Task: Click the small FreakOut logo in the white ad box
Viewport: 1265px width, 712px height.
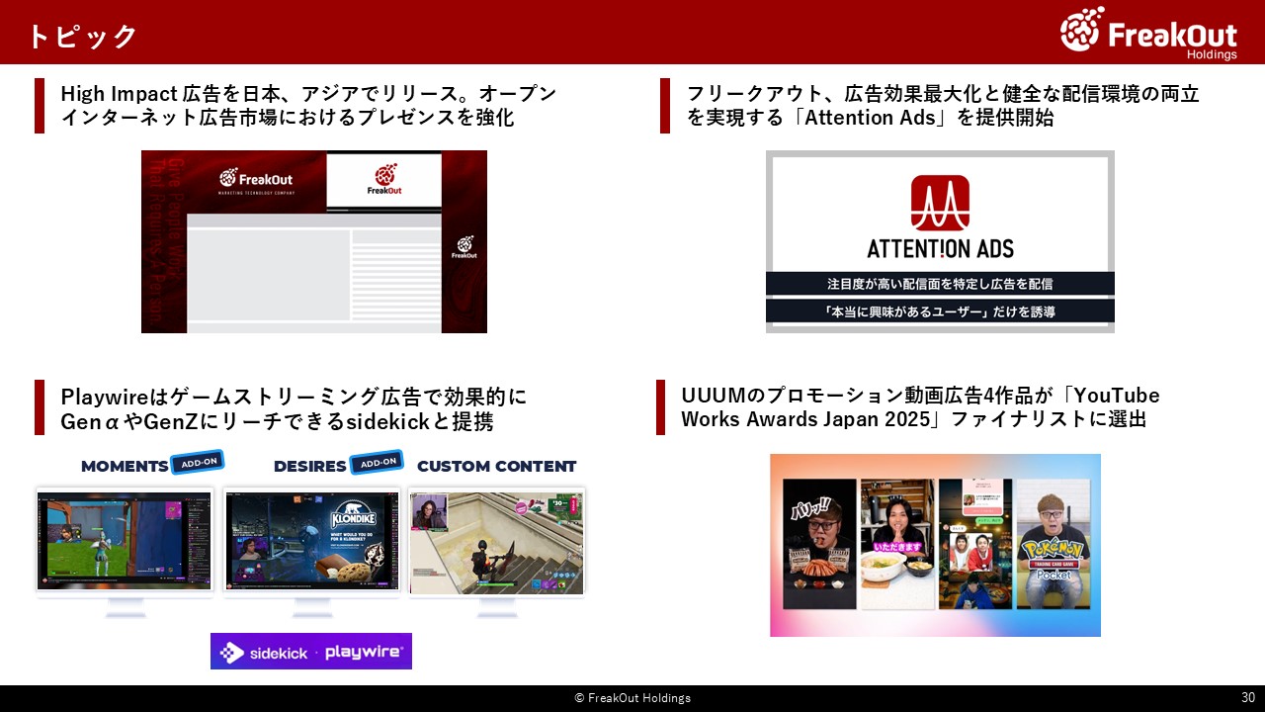Action: (x=382, y=180)
